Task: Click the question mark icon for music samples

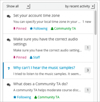Action: coord(9,68)
